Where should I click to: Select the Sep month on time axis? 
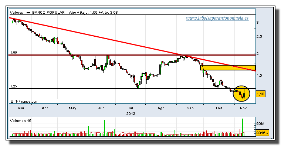click(x=190, y=108)
